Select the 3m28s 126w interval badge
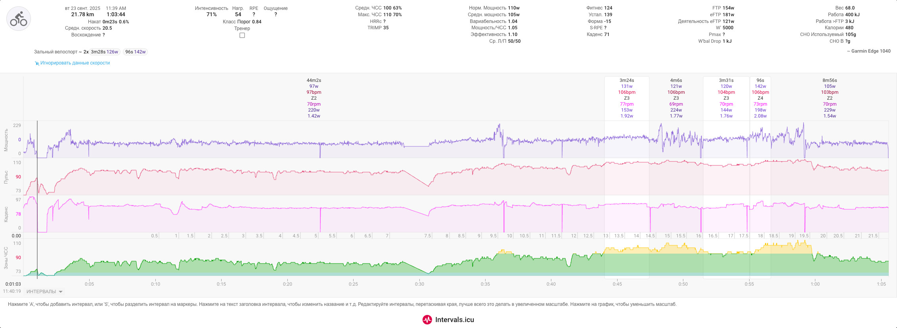Viewport: 897px width, 328px height. 105,52
